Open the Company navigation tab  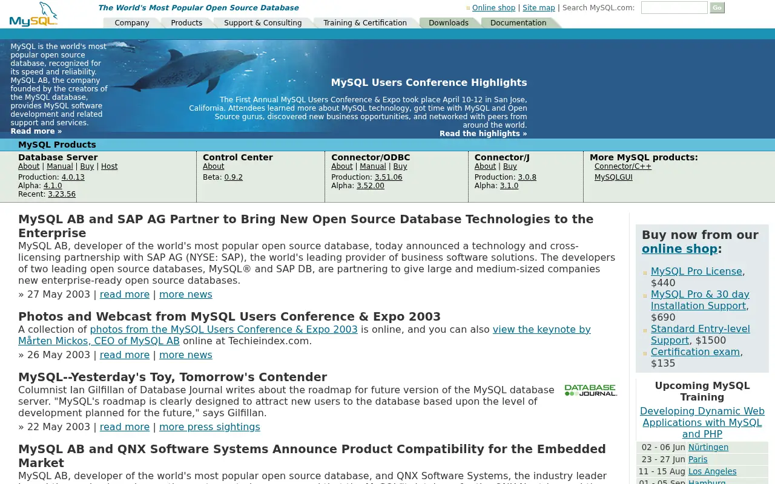coord(132,23)
